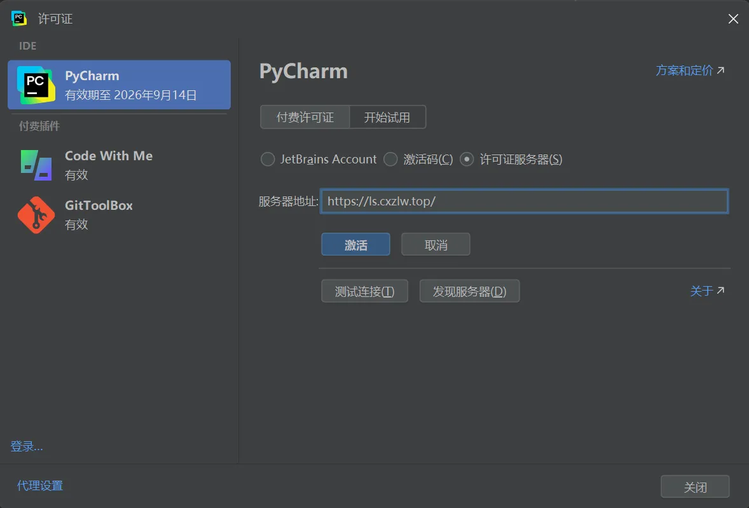Click the GitToolBox plugin icon

coord(36,215)
